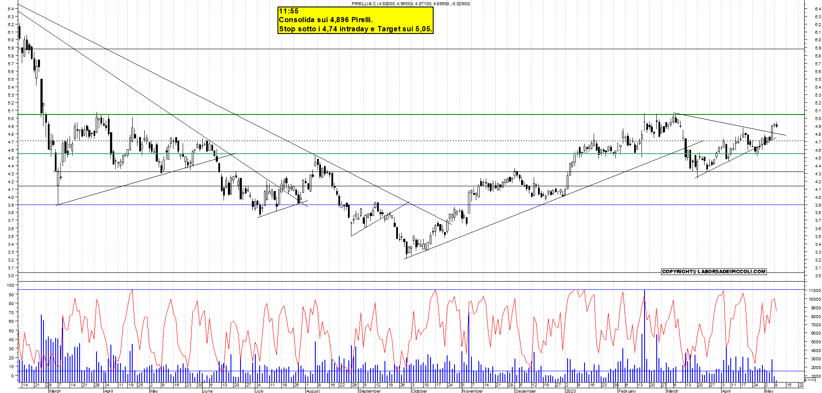The height and width of the screenshot is (393, 822).
Task: Click the July label on the time axis
Action: (x=259, y=391)
